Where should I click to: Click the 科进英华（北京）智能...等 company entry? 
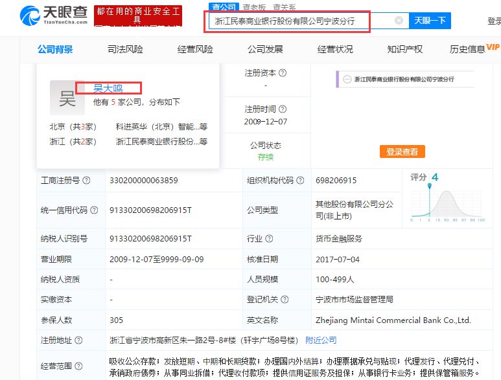tap(161, 127)
